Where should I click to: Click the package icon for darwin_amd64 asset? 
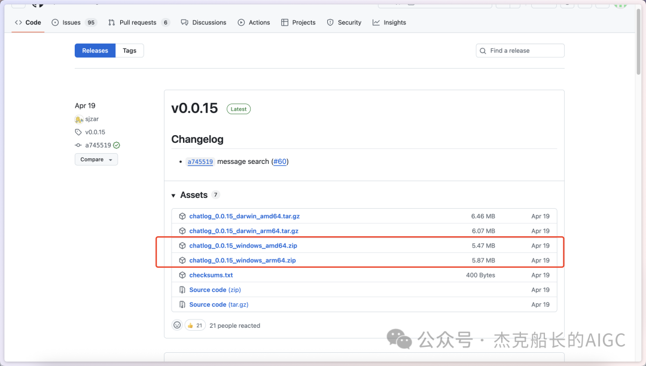coord(182,216)
